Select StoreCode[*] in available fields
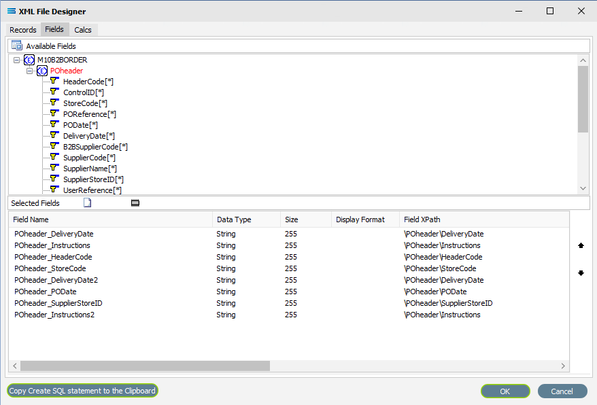Screen dimensions: 597x405 (x=85, y=103)
